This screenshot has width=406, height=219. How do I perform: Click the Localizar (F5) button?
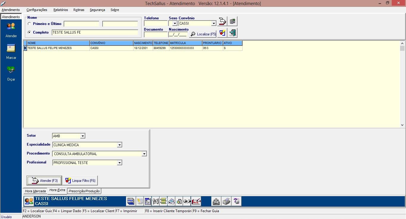(203, 34)
